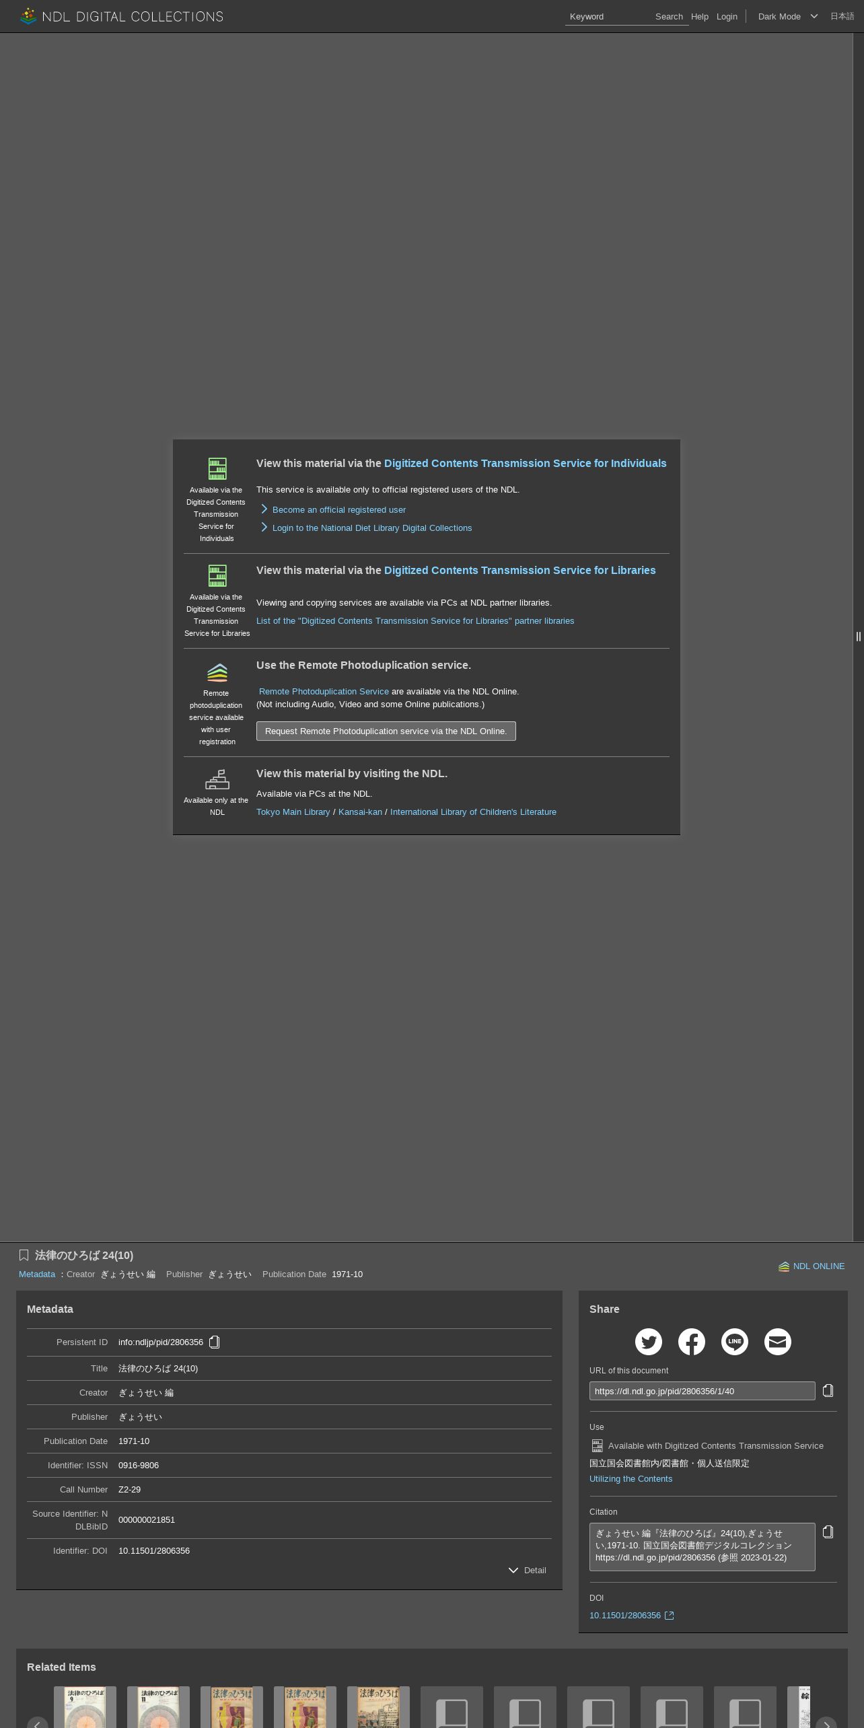Image resolution: width=864 pixels, height=1728 pixels.
Task: Open the DOI 10.11501/2806356 link
Action: coord(625,1616)
